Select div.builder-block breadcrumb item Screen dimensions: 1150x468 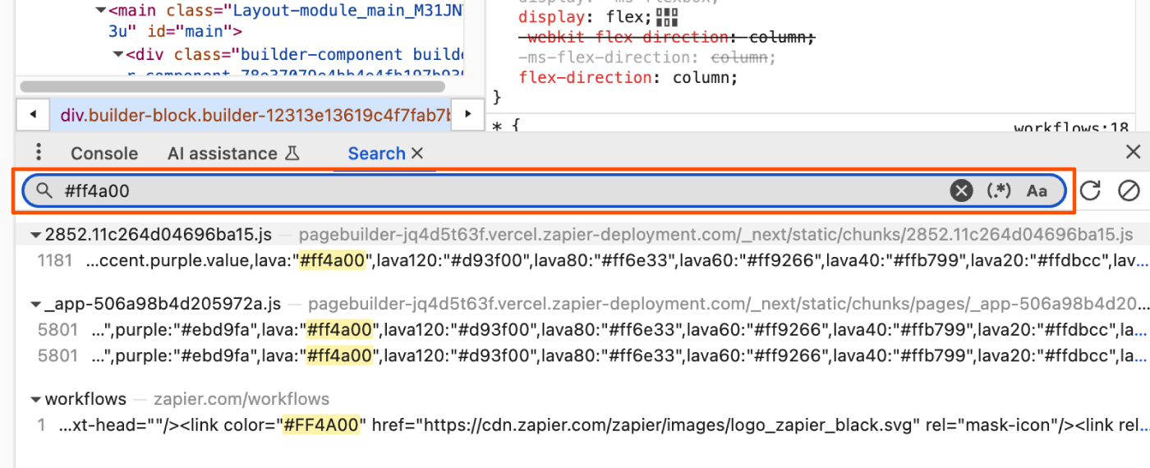pyautogui.click(x=255, y=114)
